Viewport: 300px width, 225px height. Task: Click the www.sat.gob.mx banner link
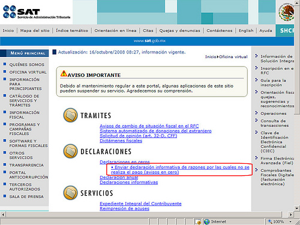149,41
